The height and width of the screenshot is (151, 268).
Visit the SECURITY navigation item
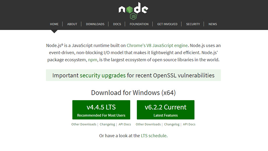[x=193, y=24]
